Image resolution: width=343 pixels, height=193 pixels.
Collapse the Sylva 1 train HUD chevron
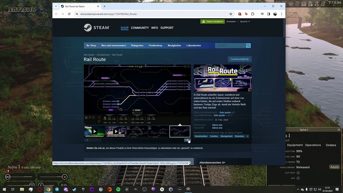coord(5,167)
